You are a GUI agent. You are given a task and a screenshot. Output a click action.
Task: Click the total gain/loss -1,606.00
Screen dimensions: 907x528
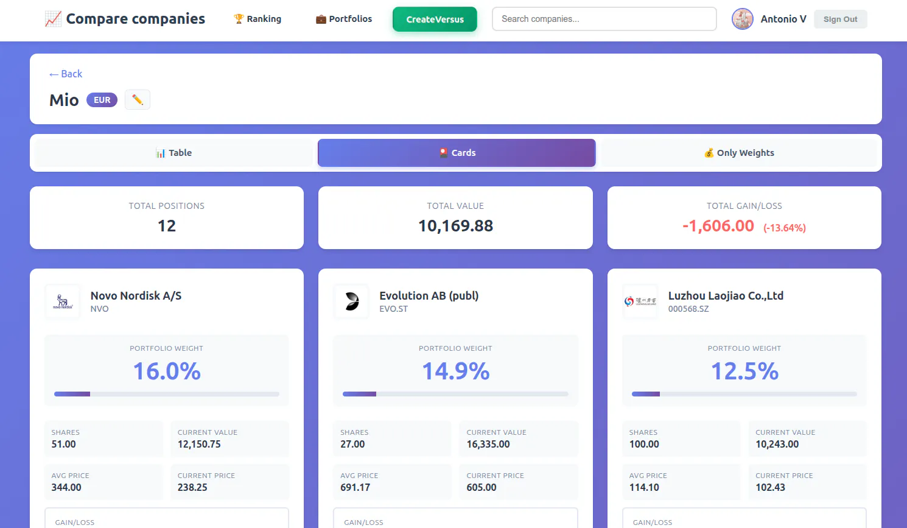718,226
